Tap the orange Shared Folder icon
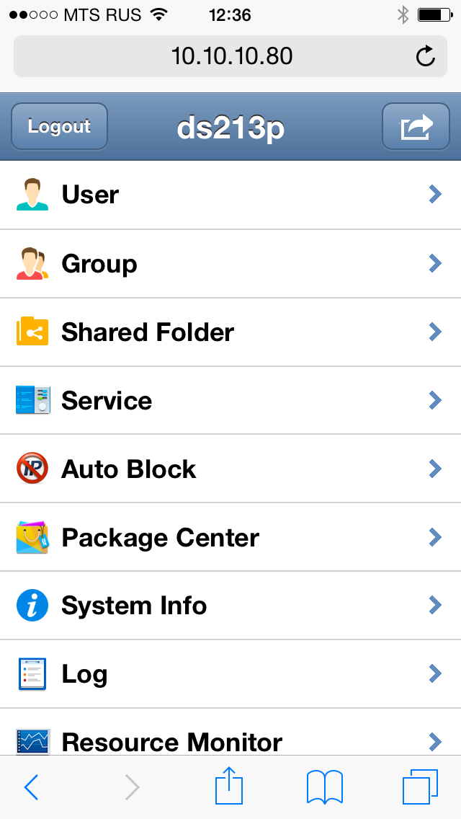 click(32, 332)
